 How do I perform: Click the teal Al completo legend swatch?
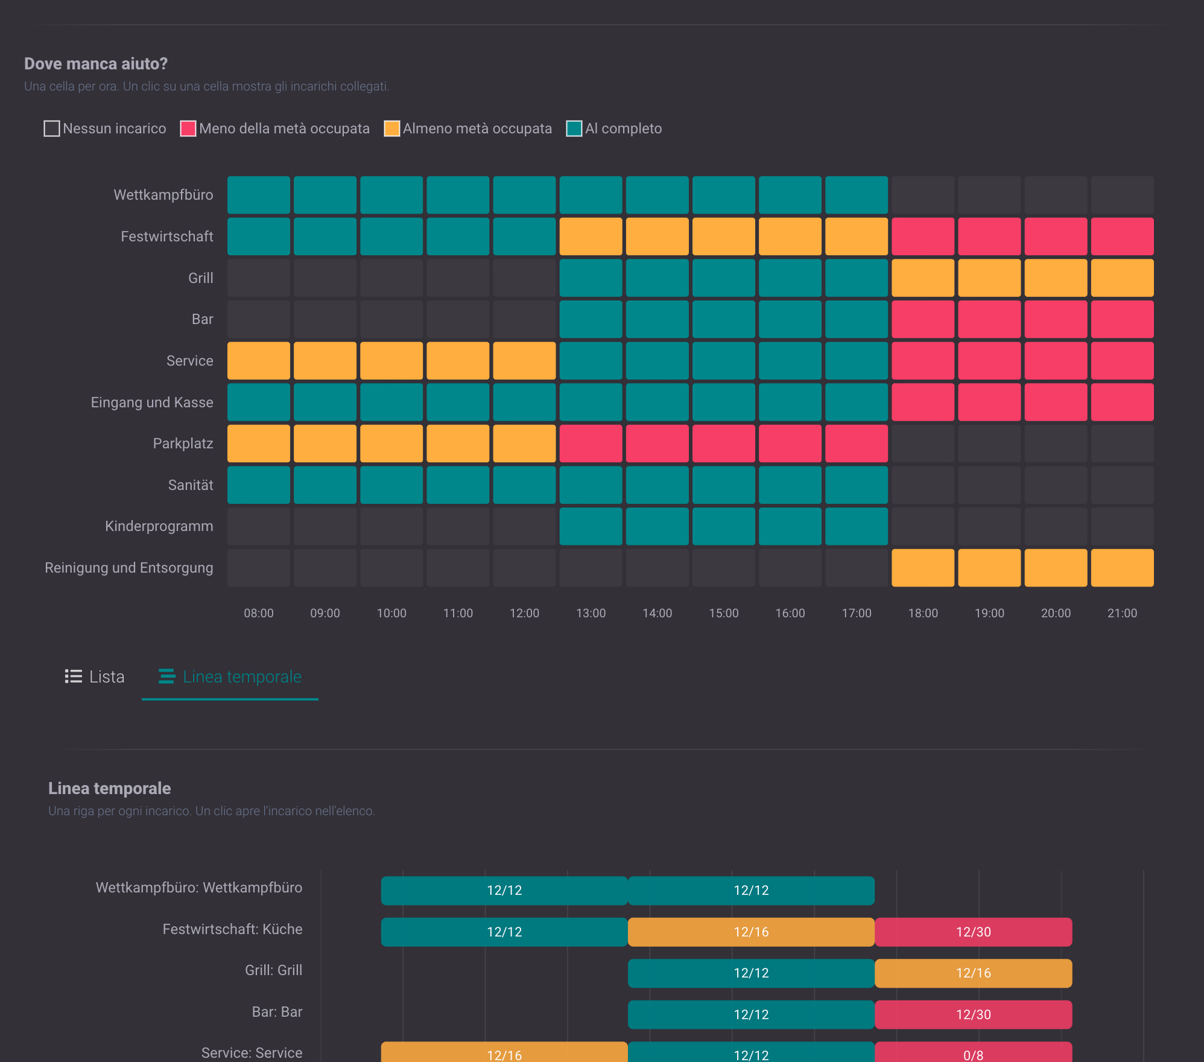pyautogui.click(x=574, y=129)
